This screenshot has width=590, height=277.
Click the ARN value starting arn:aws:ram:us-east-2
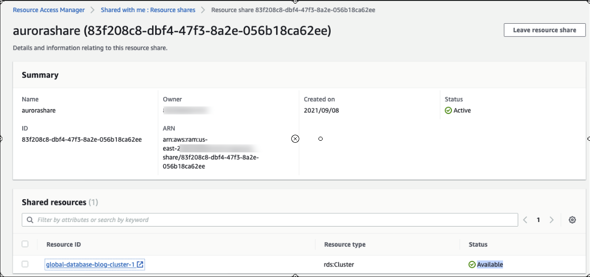click(212, 153)
